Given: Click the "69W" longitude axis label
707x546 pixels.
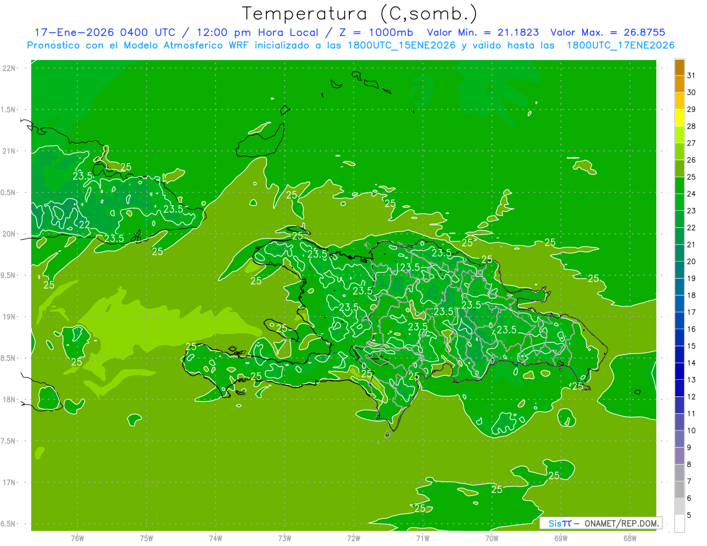Looking at the screenshot, I should tap(561, 538).
